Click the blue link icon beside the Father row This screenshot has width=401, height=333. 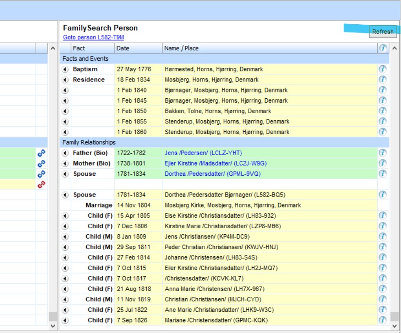41,153
